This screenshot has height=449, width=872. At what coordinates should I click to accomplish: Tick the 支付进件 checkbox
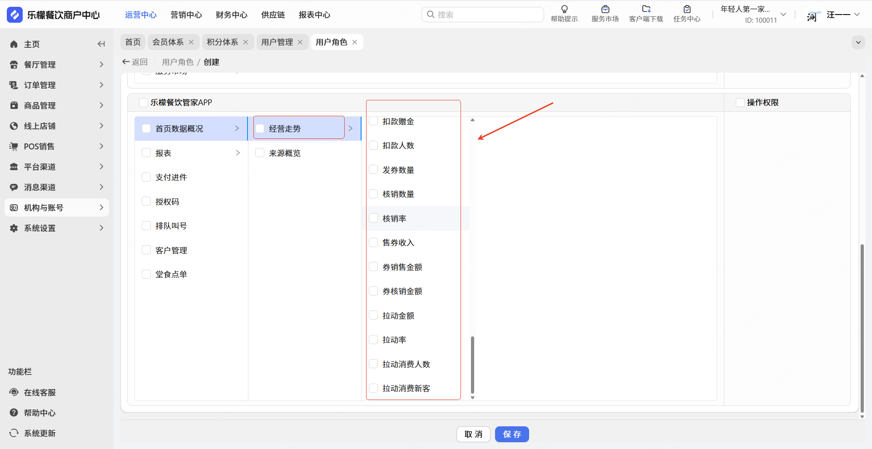point(146,177)
